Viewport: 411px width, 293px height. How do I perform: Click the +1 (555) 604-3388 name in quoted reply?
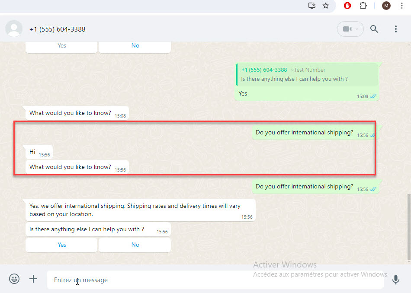pyautogui.click(x=264, y=70)
